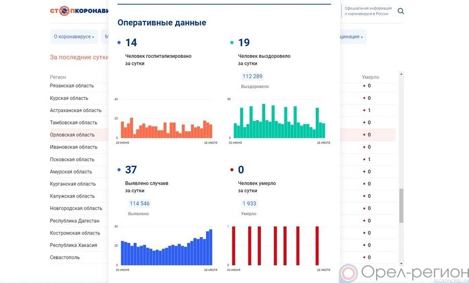The height and width of the screenshot is (283, 469).
Task: Click the search magnifier icon
Action: click(x=401, y=11)
